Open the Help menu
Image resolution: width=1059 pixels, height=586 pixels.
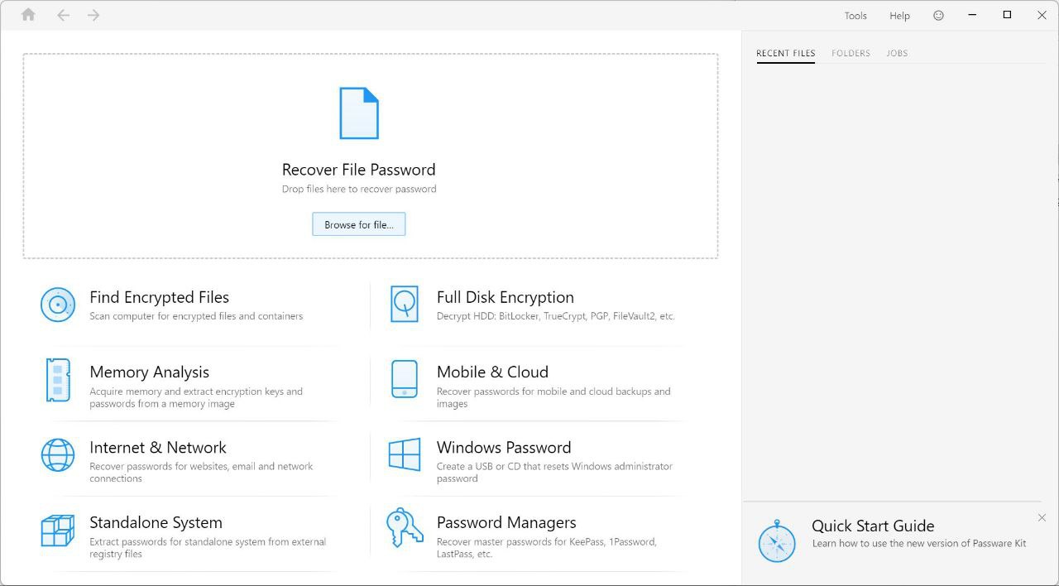click(x=898, y=15)
